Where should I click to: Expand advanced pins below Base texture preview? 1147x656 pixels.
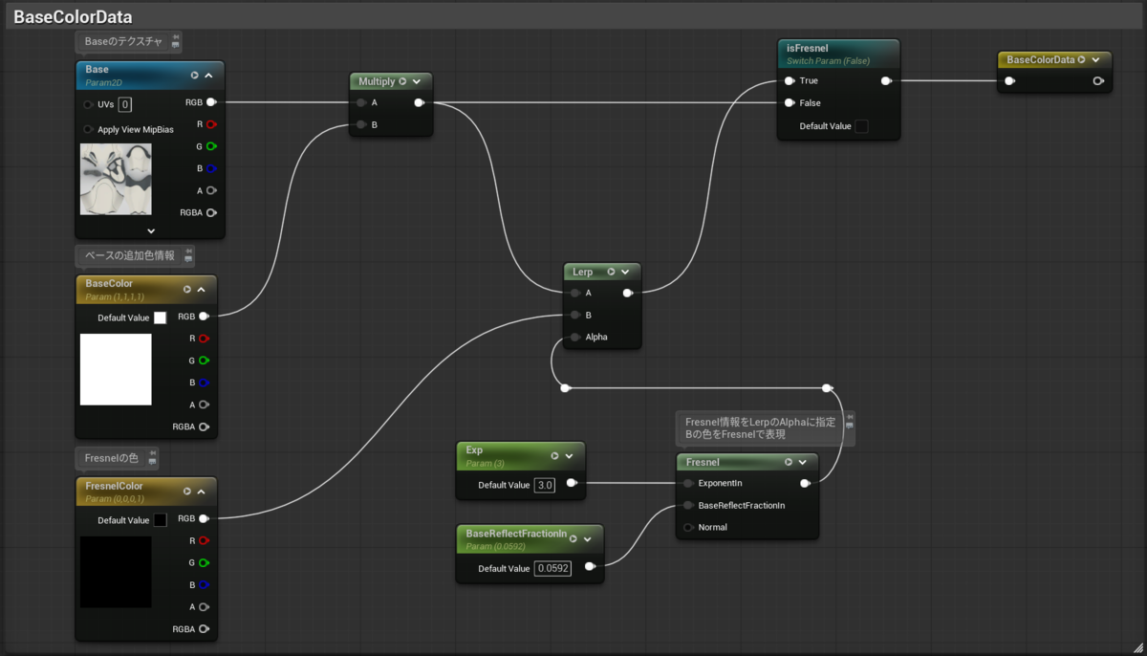pos(150,230)
